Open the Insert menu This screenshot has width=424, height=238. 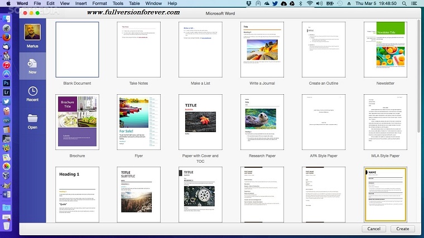81,3
